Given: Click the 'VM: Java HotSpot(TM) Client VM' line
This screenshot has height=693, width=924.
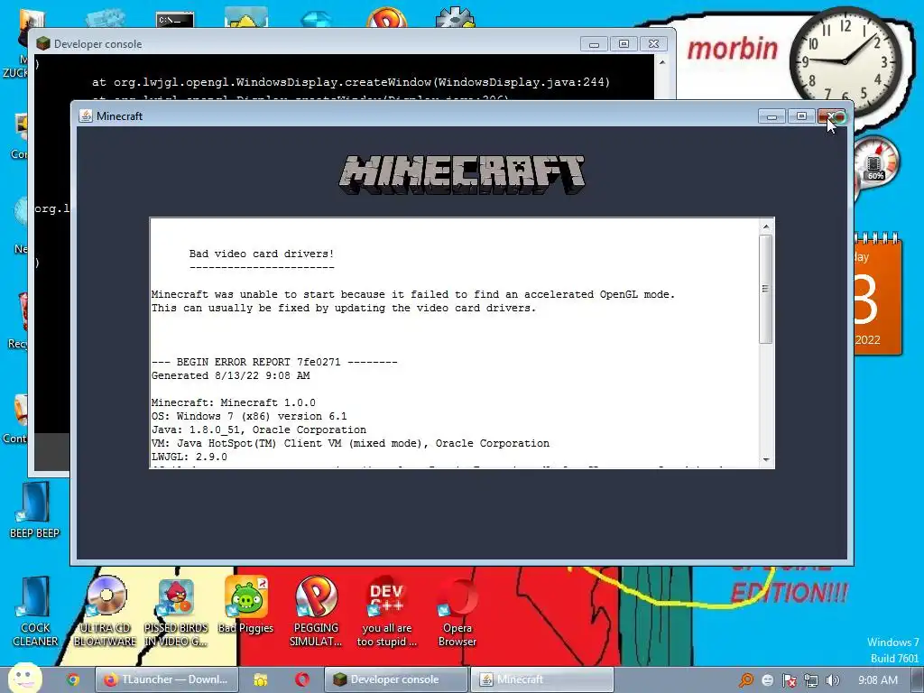Looking at the screenshot, I should (350, 443).
